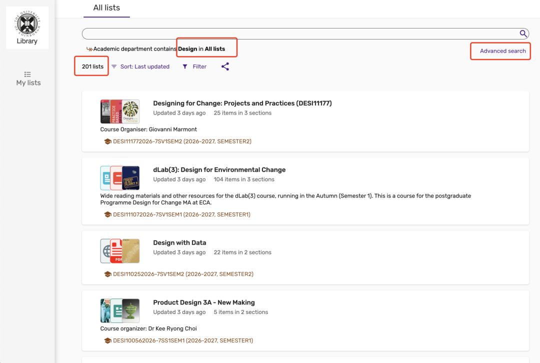Open Designing for Change: Projects and Practices list
Screen dimensions: 540x363
click(242, 103)
